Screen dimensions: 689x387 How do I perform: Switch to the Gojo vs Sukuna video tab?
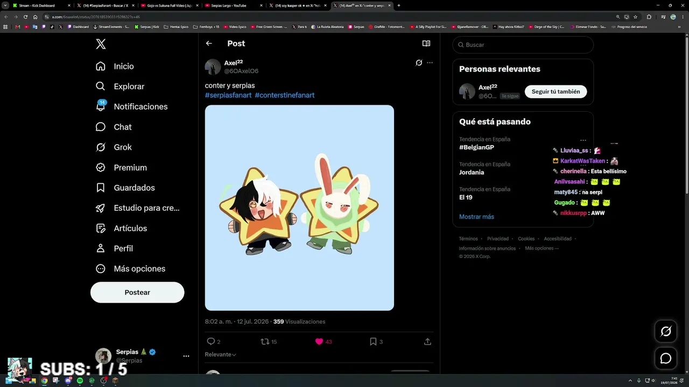tap(169, 5)
